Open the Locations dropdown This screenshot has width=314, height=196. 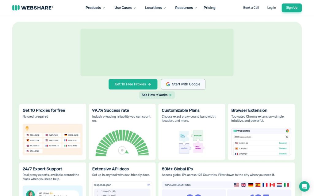[x=155, y=8]
